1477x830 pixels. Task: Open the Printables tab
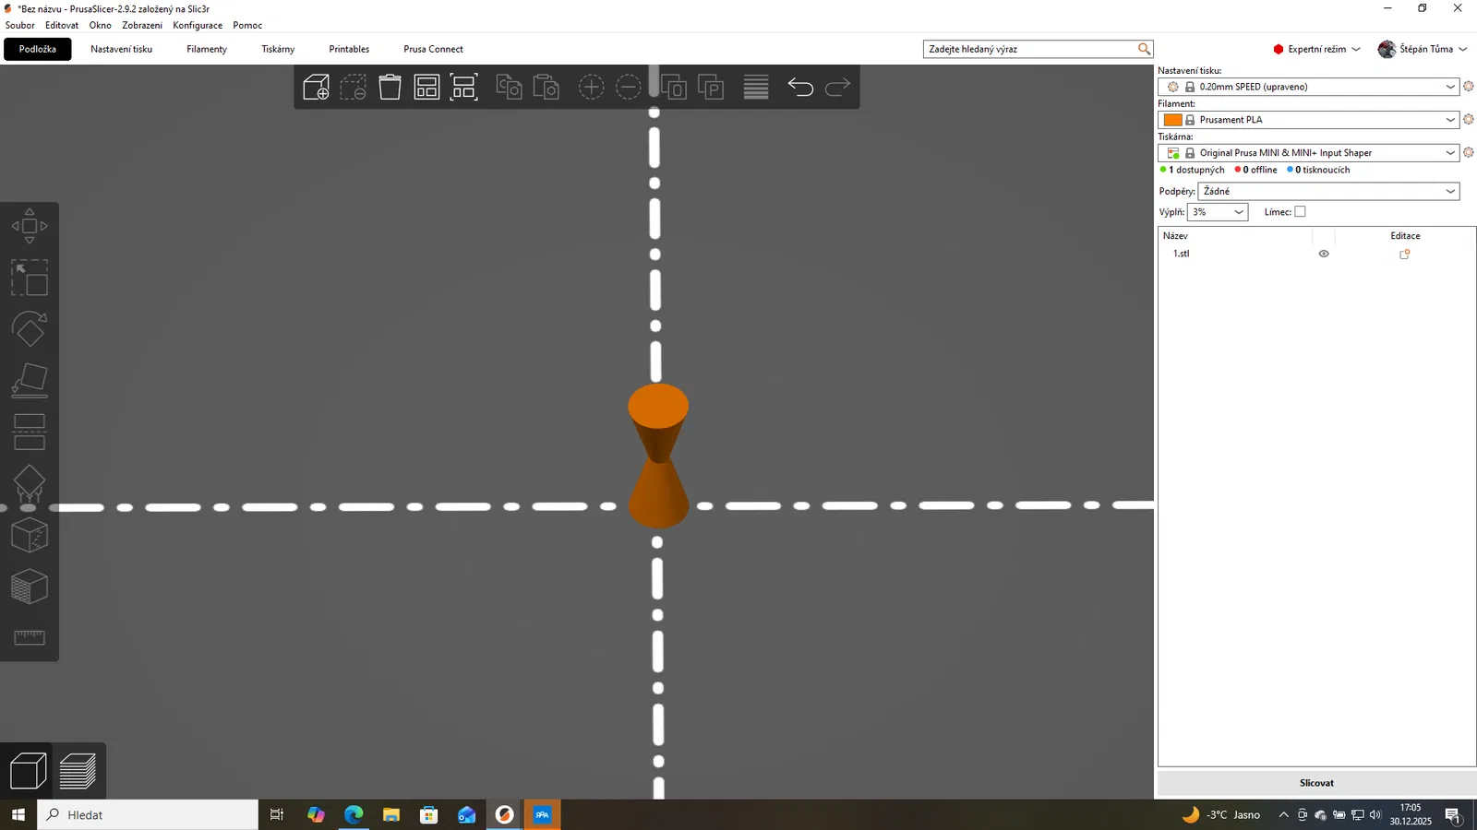click(x=349, y=50)
